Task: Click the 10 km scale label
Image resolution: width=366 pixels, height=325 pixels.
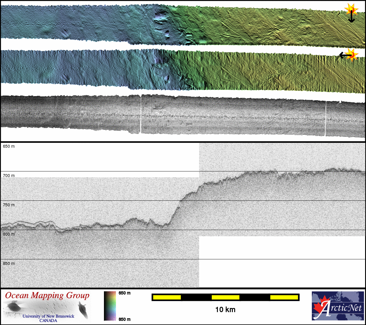Action: [x=225, y=310]
